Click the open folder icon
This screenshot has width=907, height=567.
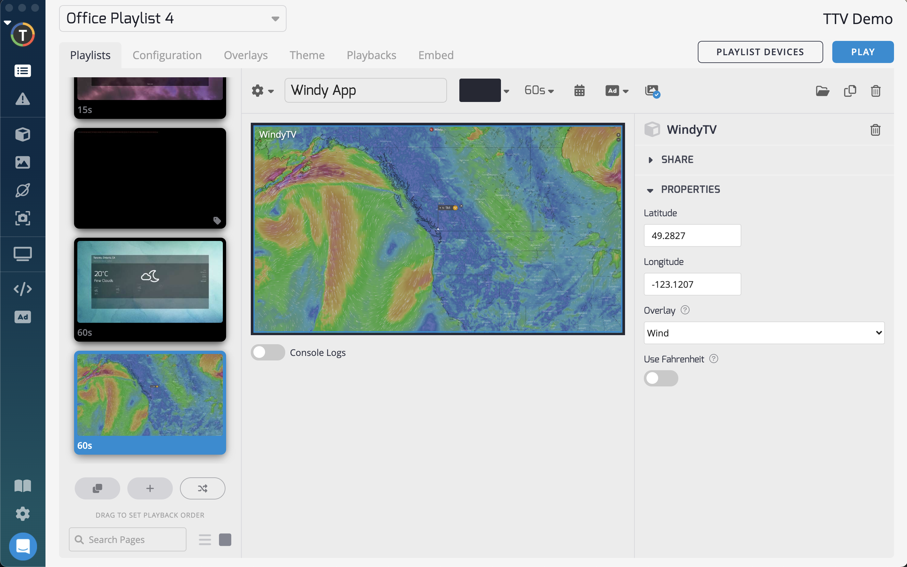[822, 91]
